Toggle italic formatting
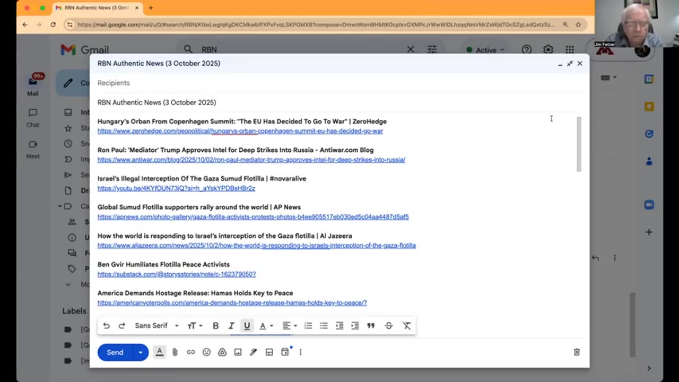 (231, 326)
